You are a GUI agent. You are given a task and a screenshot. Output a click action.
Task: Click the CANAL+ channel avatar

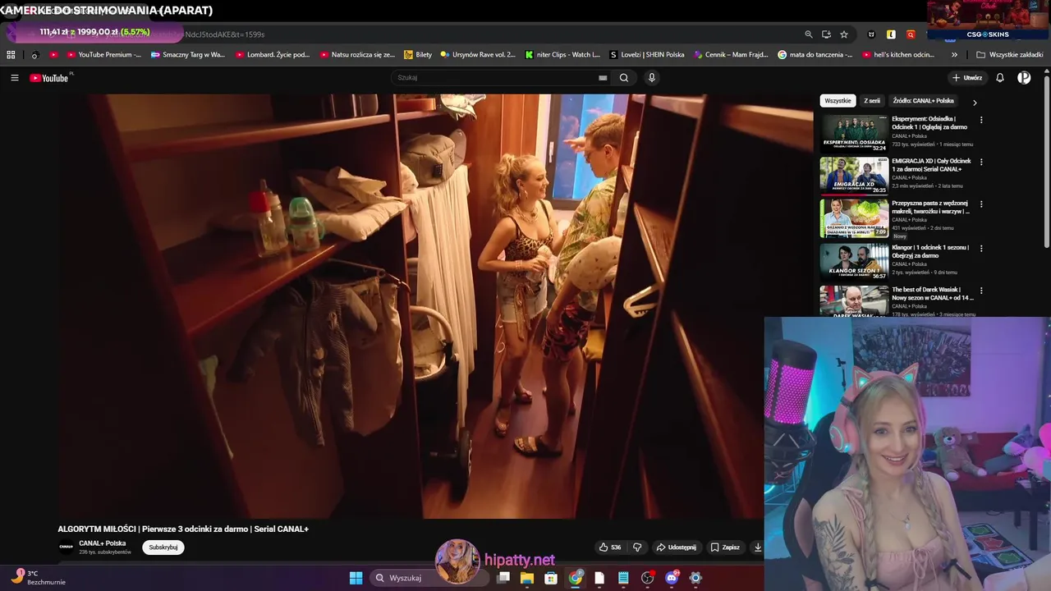click(x=66, y=547)
